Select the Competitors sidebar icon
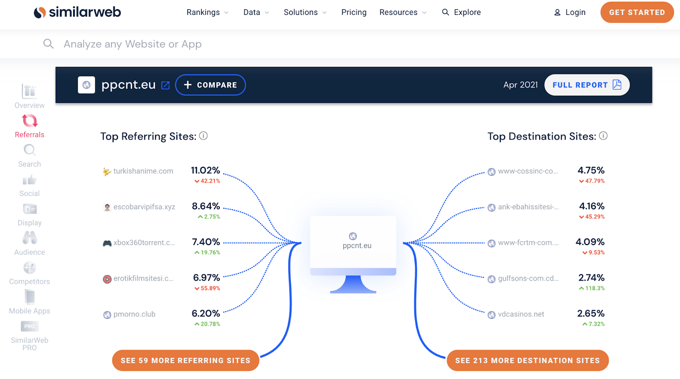The image size is (680, 379). click(x=30, y=268)
